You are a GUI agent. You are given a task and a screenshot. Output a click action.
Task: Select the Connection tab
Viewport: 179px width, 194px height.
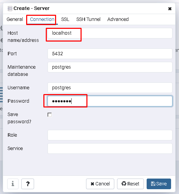42,20
